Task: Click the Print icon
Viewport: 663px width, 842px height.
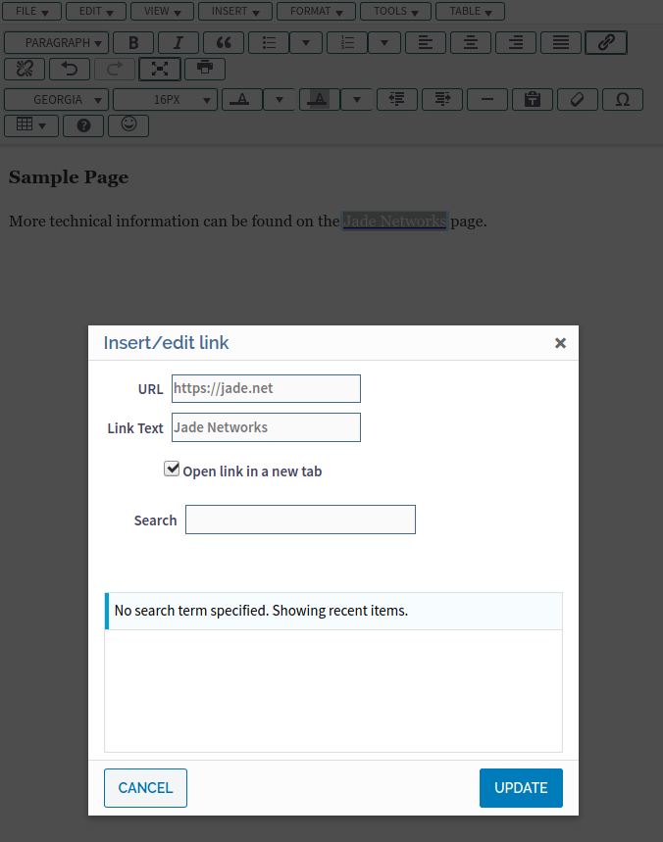Action: (204, 69)
